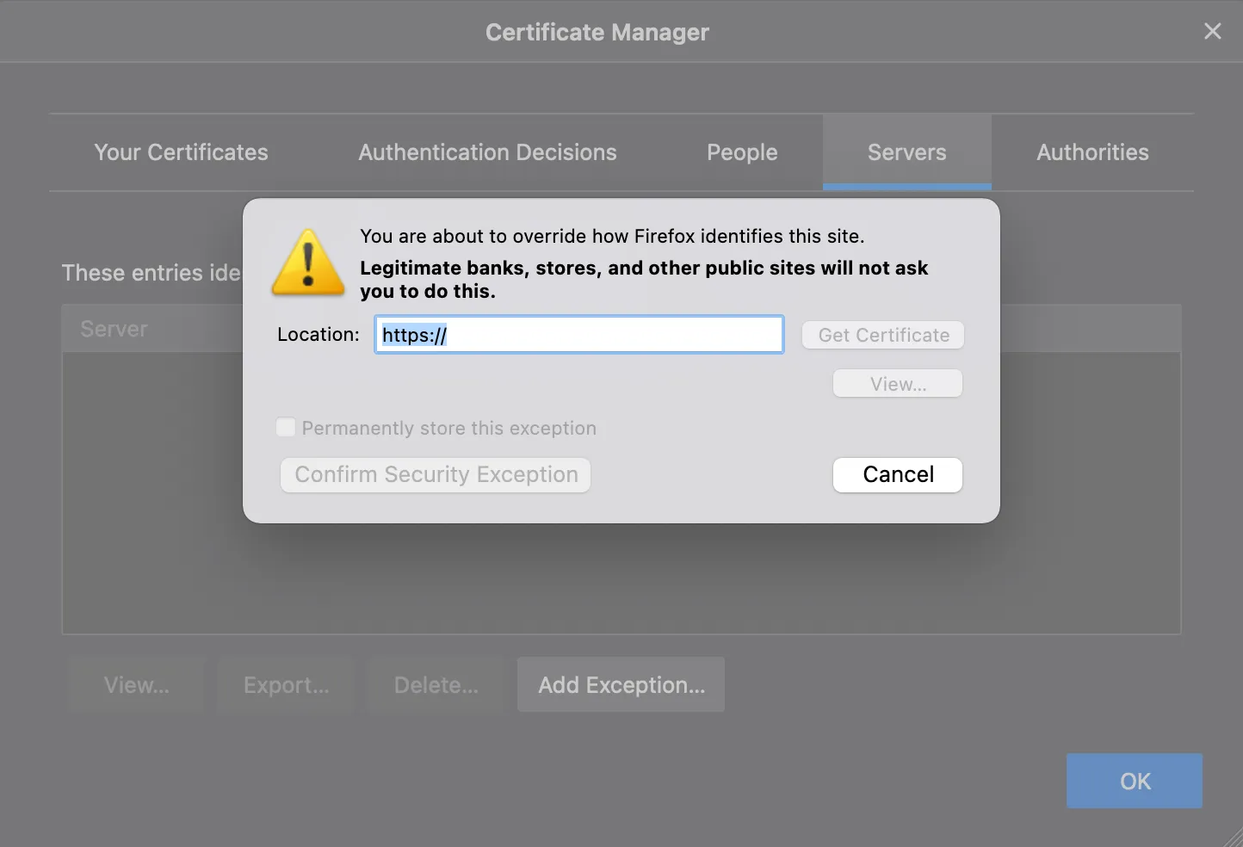
Task: Click the 'These entries ide' description text
Action: (152, 273)
